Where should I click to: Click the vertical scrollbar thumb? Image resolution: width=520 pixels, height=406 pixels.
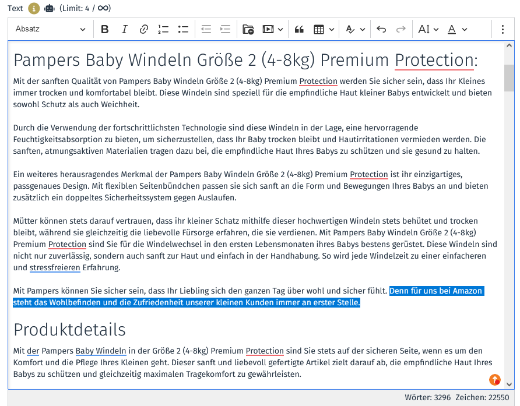509,78
